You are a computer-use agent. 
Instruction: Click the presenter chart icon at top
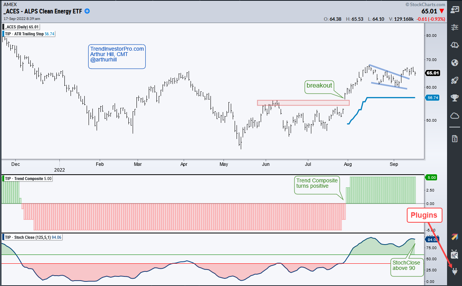click(x=455, y=9)
